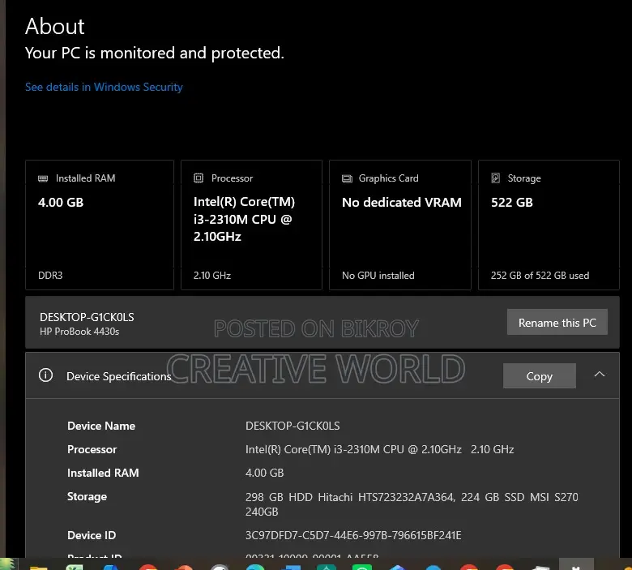The image size is (632, 570).
Task: Click the Device Specifications info icon
Action: pos(45,375)
